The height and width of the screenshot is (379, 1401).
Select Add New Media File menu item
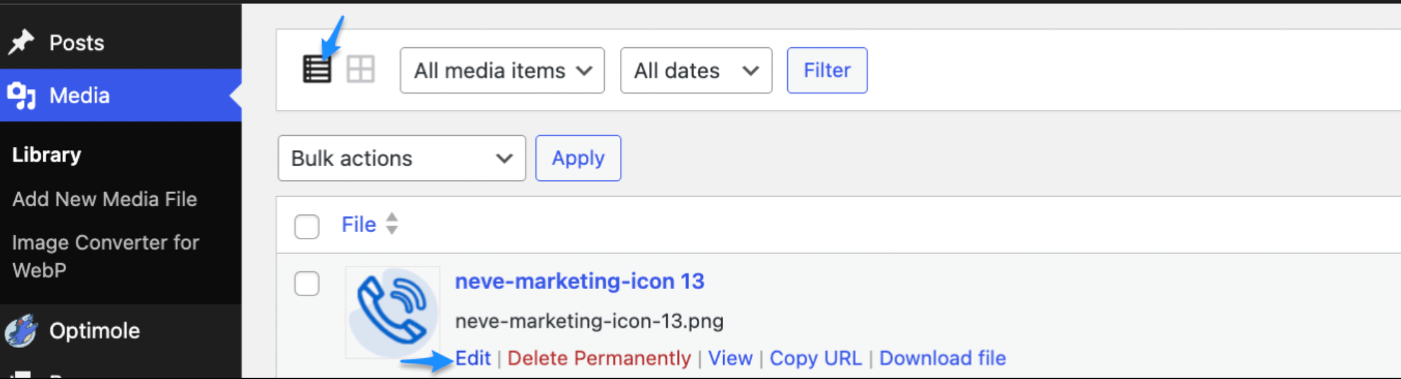[x=104, y=199]
